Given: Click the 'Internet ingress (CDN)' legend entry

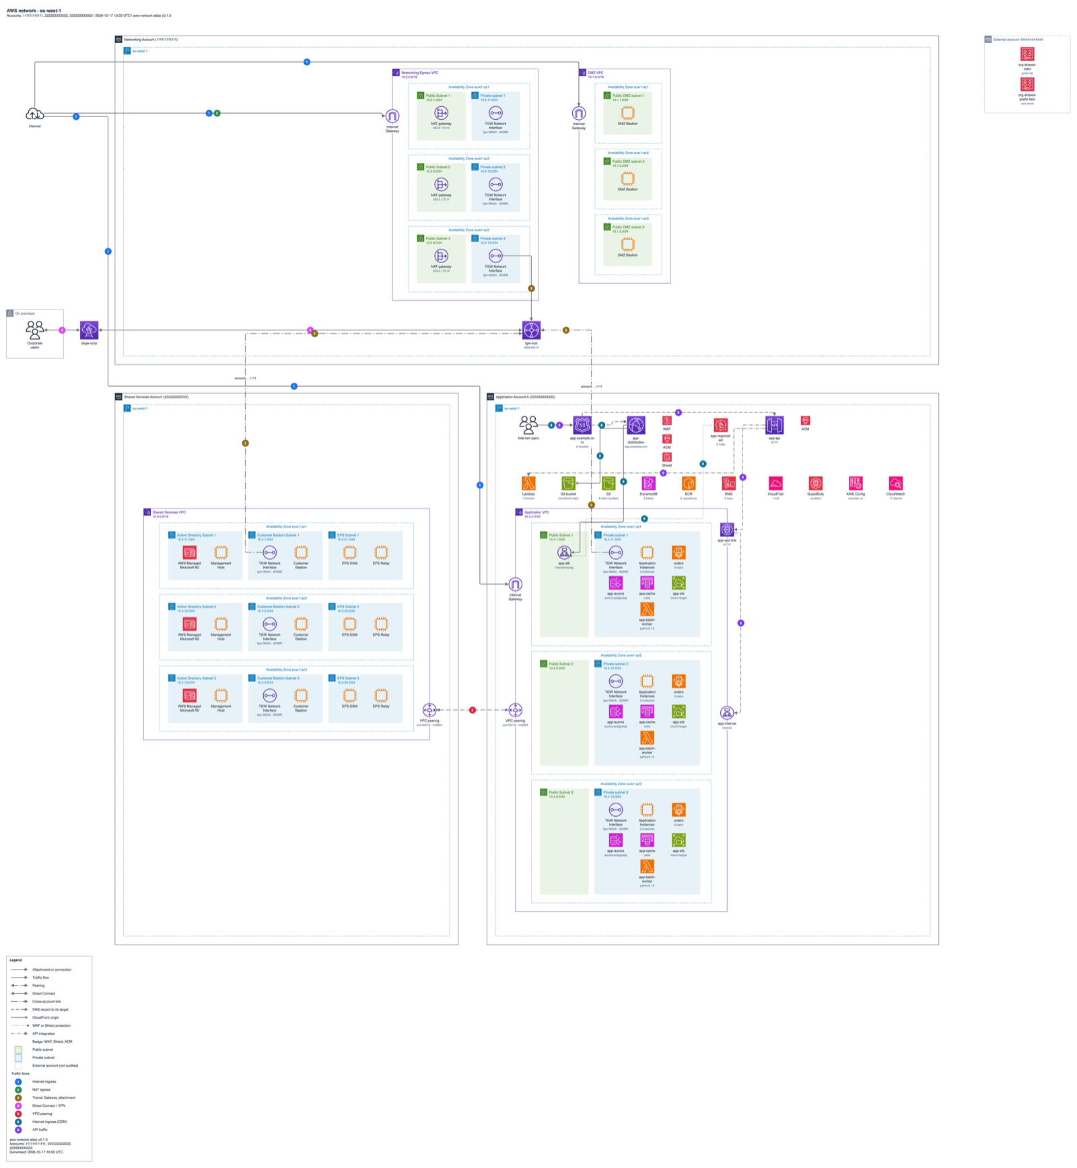Looking at the screenshot, I should tap(50, 1122).
